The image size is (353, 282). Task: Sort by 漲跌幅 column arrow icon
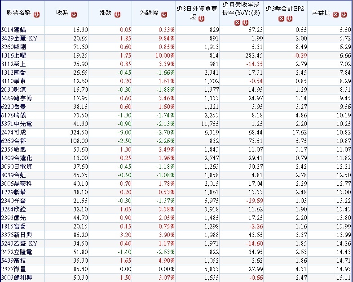coord(164,15)
